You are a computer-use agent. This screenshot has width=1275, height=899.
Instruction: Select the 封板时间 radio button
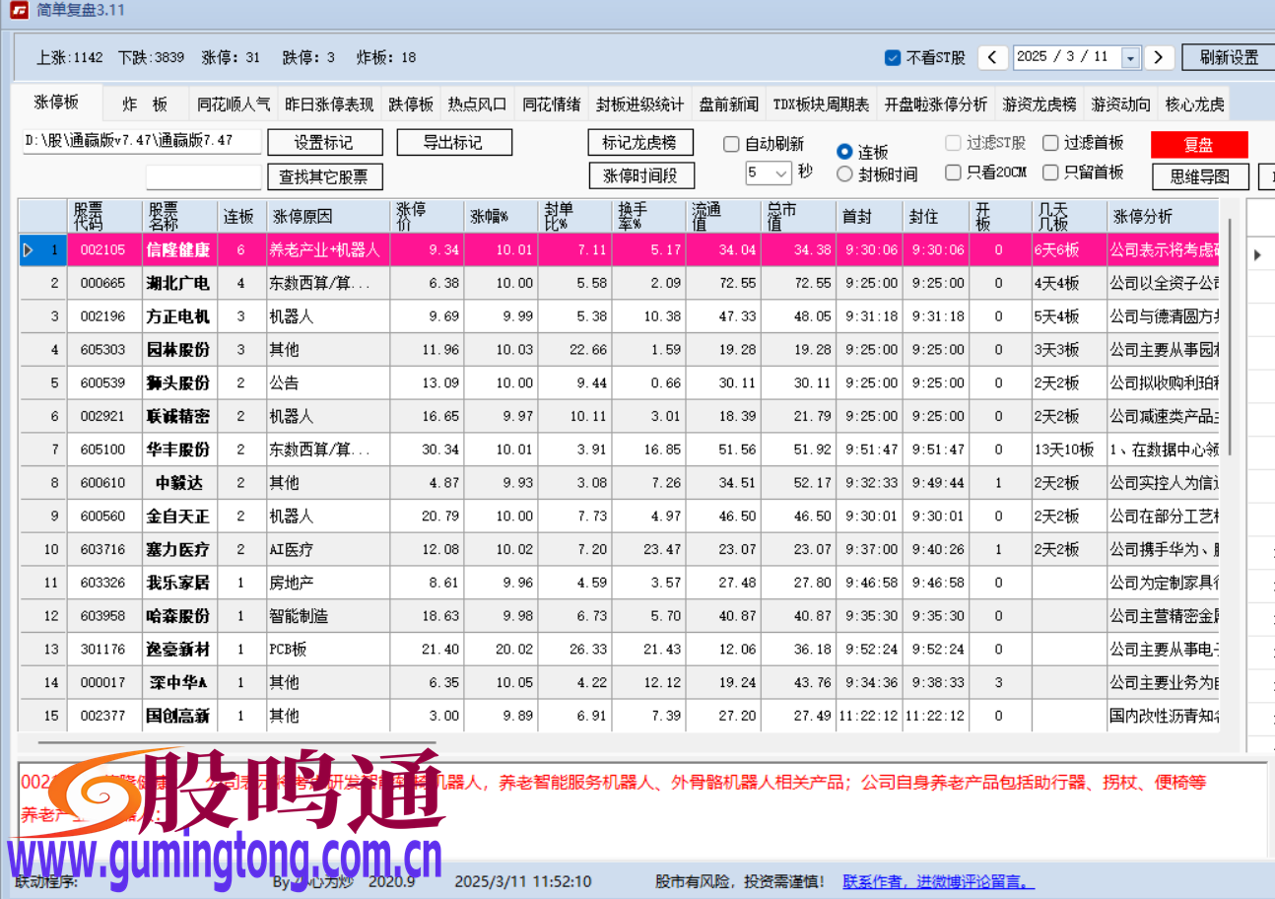tap(844, 172)
